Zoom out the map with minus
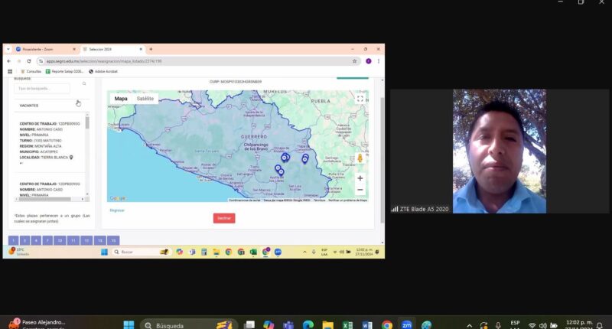This screenshot has height=329, width=612. [x=360, y=190]
